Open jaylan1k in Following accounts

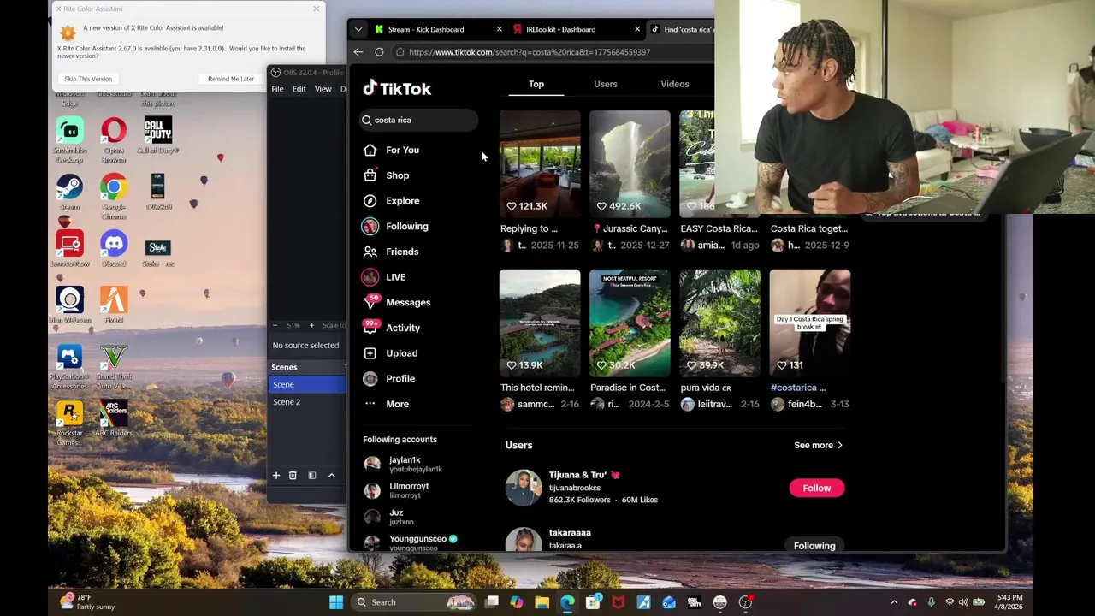[x=404, y=464]
